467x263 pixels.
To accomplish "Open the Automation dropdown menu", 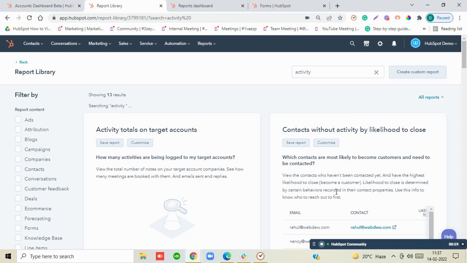I will pyautogui.click(x=177, y=43).
